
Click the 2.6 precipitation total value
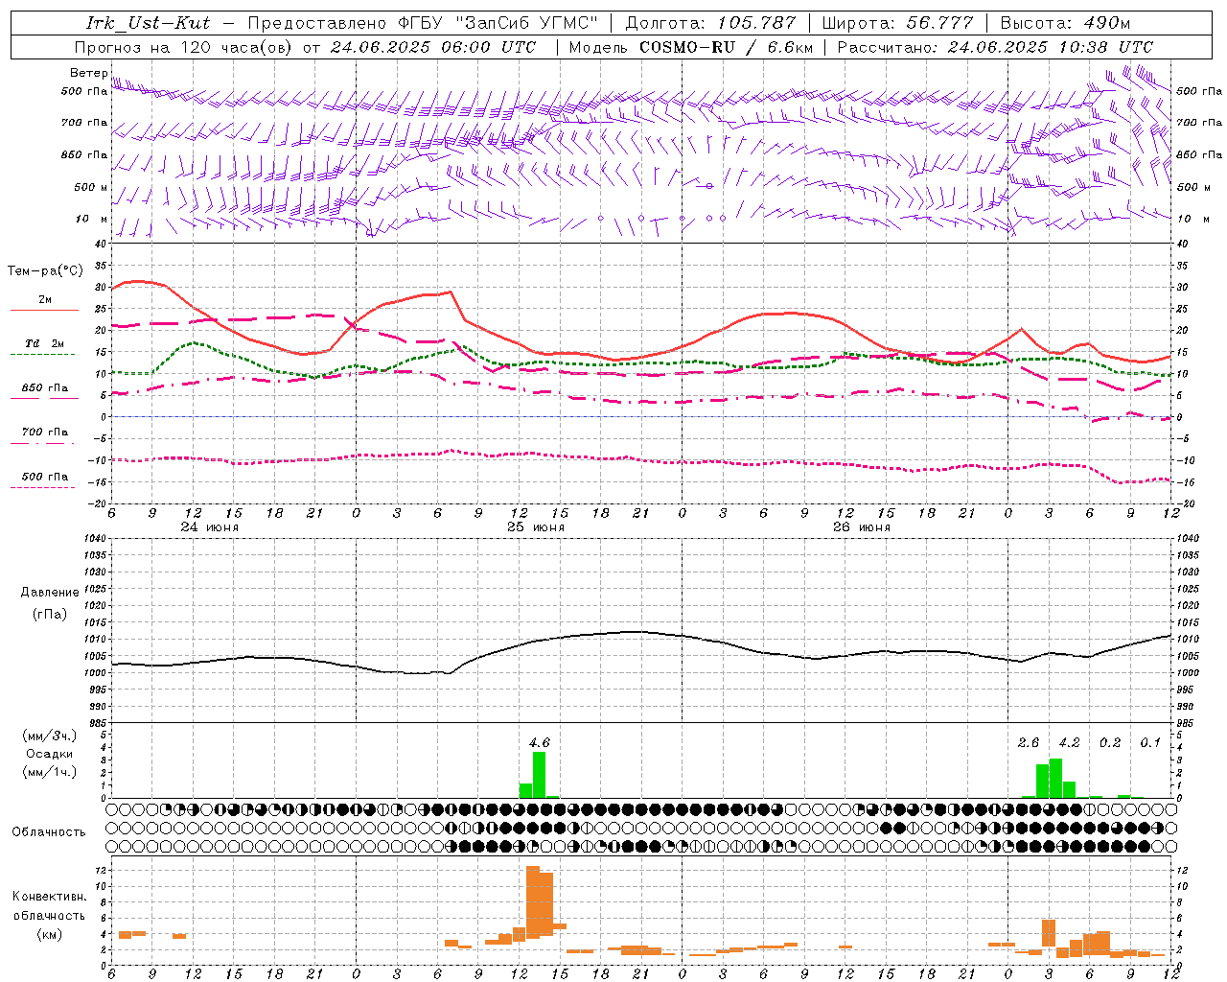(1029, 742)
